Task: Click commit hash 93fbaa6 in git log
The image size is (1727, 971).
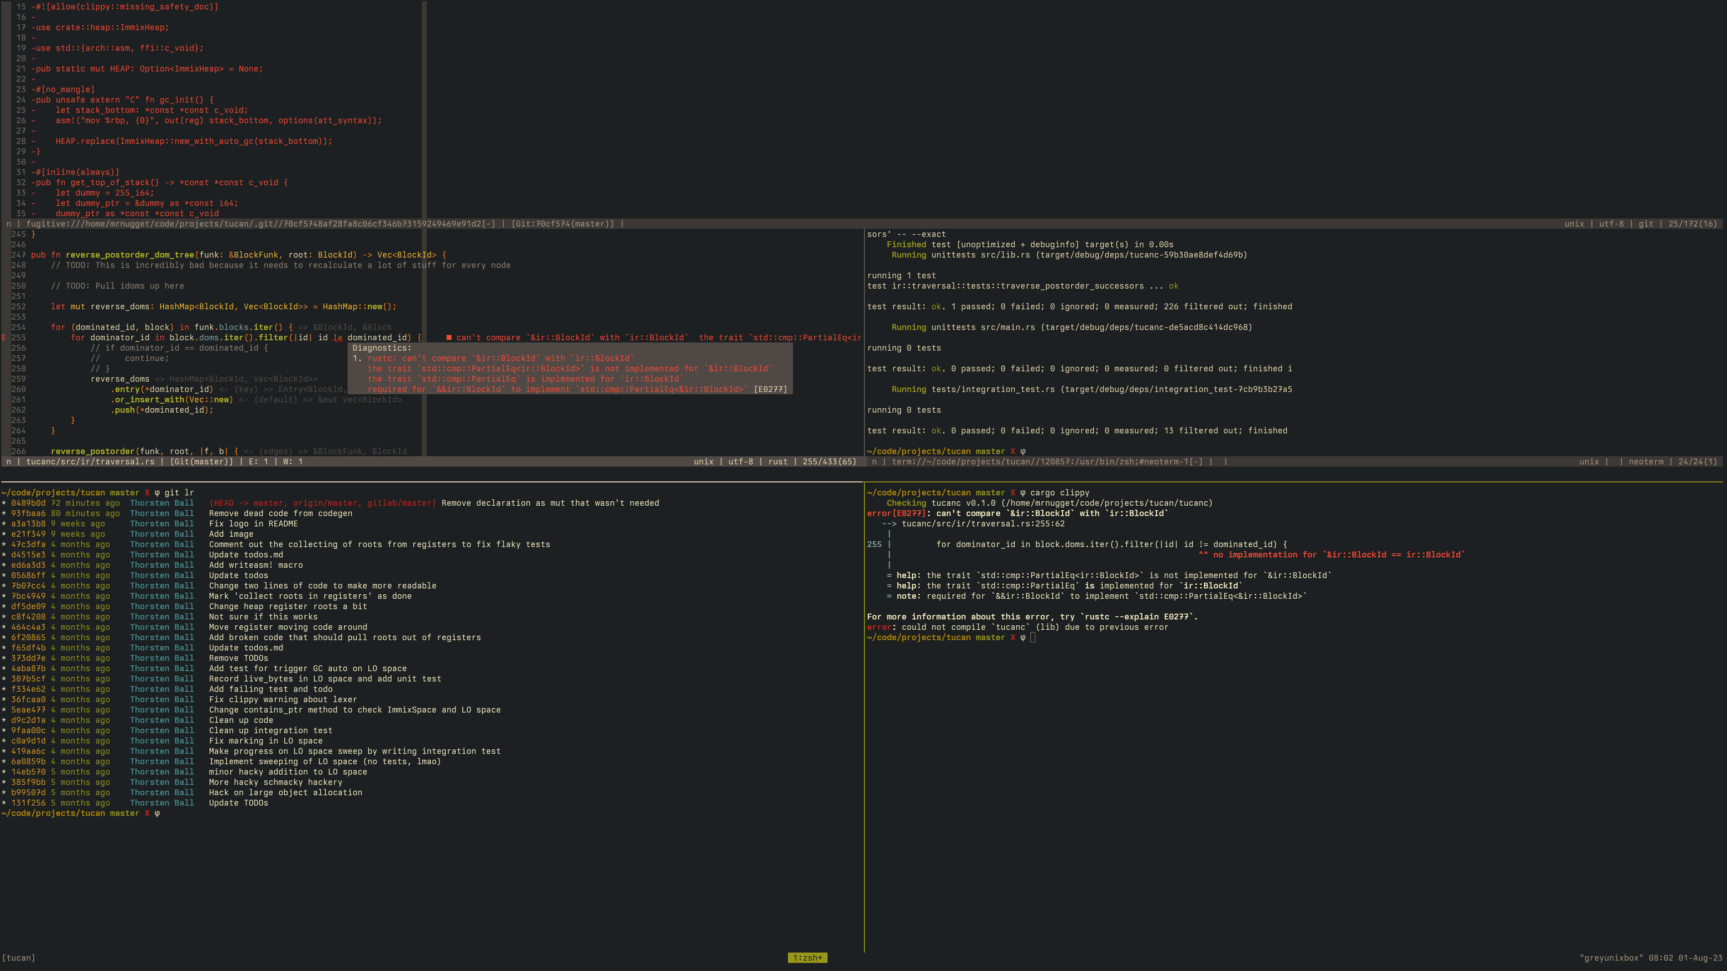Action: [x=28, y=513]
